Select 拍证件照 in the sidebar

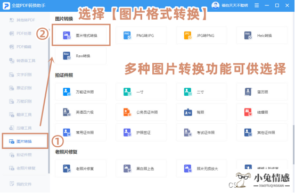tap(20, 155)
